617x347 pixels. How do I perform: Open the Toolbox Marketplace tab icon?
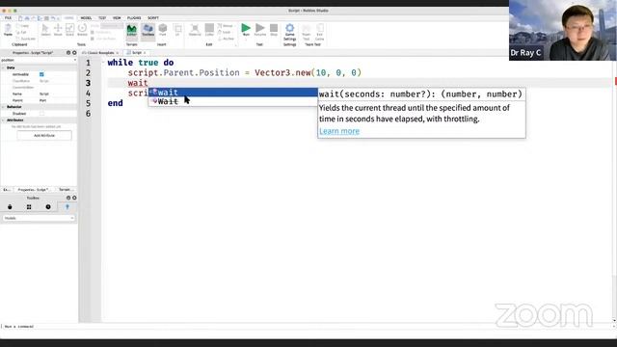[x=10, y=207]
